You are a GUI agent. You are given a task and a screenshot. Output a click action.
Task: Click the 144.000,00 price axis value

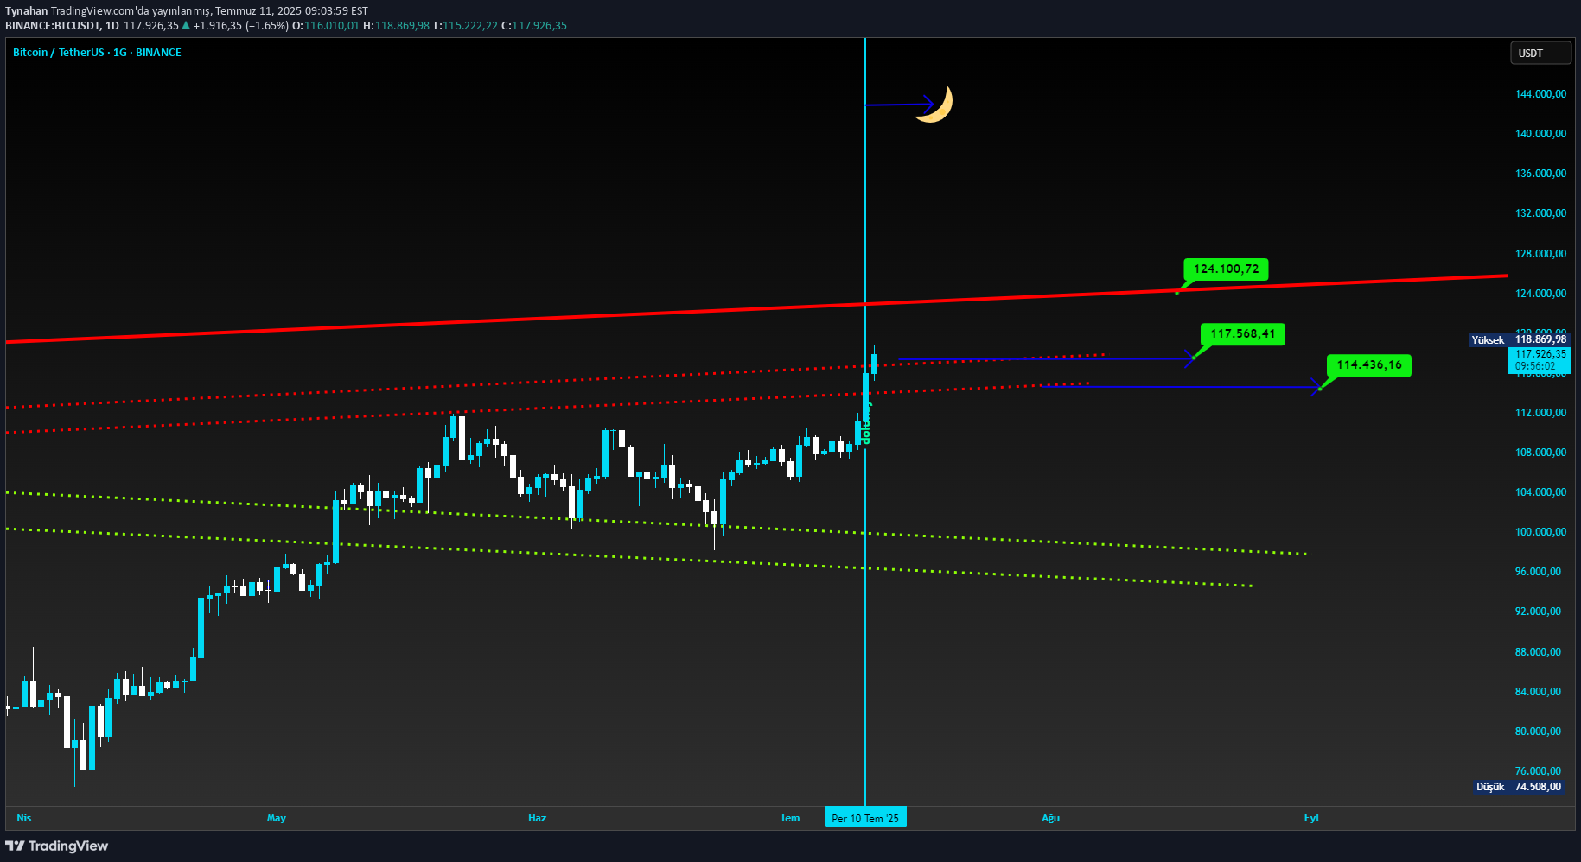click(x=1540, y=94)
